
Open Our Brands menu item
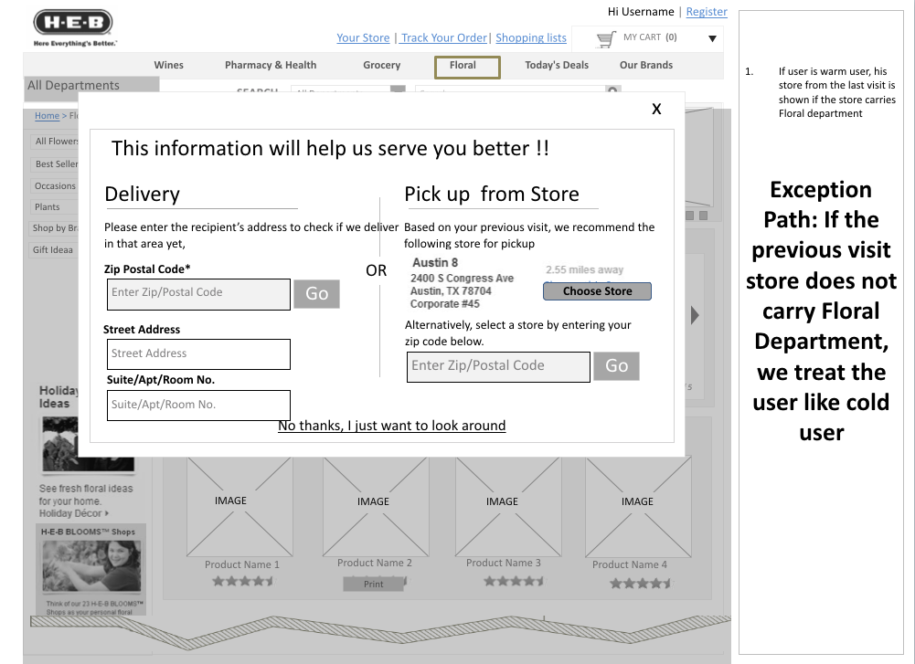(x=646, y=65)
